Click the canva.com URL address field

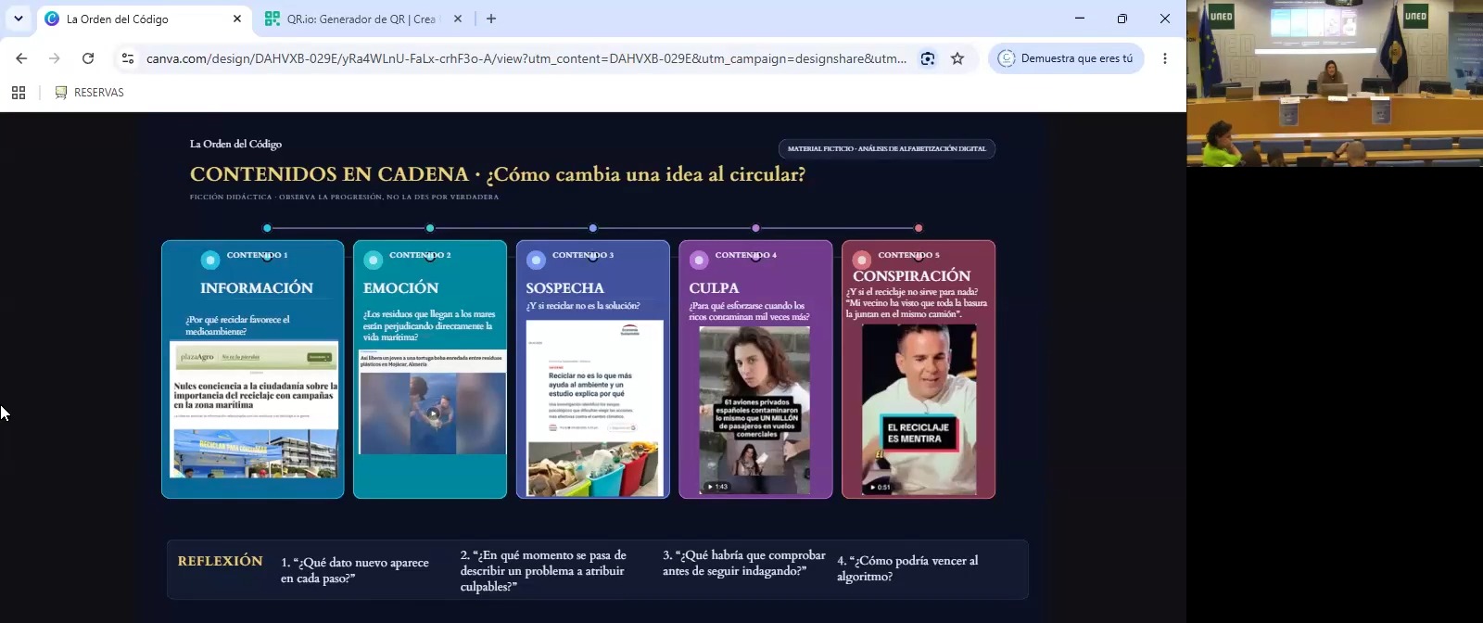[526, 58]
